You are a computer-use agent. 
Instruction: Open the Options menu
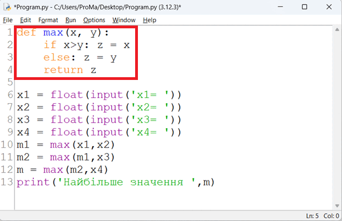[94, 20]
